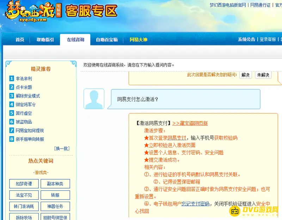The width and height of the screenshot is (282, 220).
Task: Click the 相关内容： heading in the reply
Action: pos(155,167)
